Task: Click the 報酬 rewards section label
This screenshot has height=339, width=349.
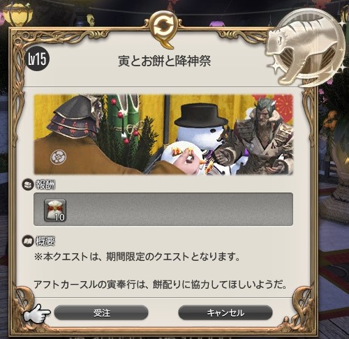Action: [45, 185]
